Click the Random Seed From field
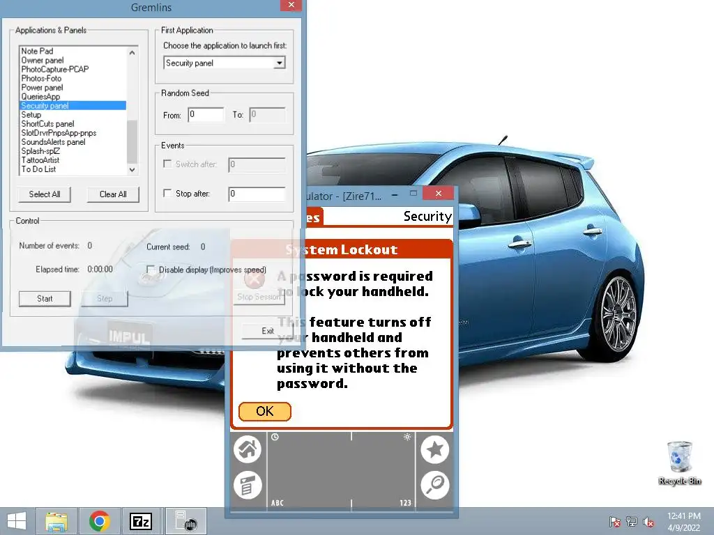This screenshot has height=535, width=714. pyautogui.click(x=206, y=115)
